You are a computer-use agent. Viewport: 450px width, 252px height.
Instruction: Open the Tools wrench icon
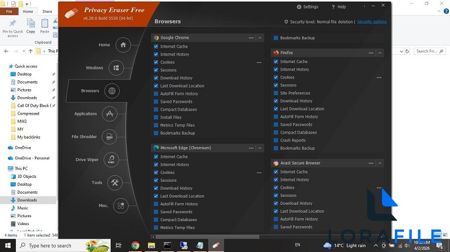[x=115, y=182]
